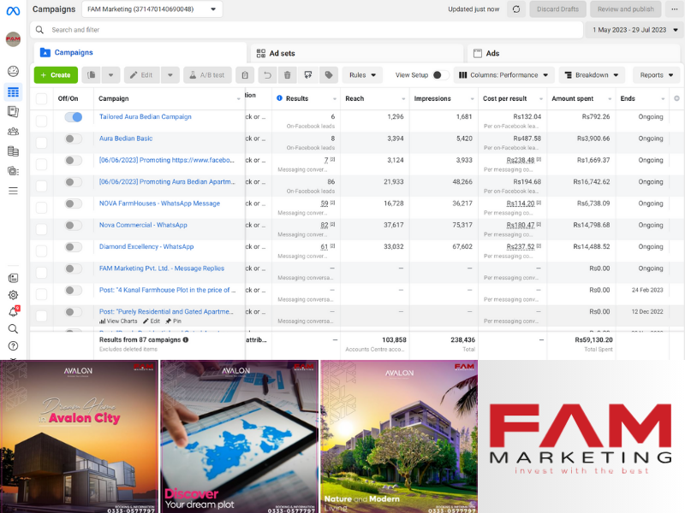Viewport: 685px width, 513px height.
Task: Click the undo arrow icon in toolbar
Action: [267, 75]
